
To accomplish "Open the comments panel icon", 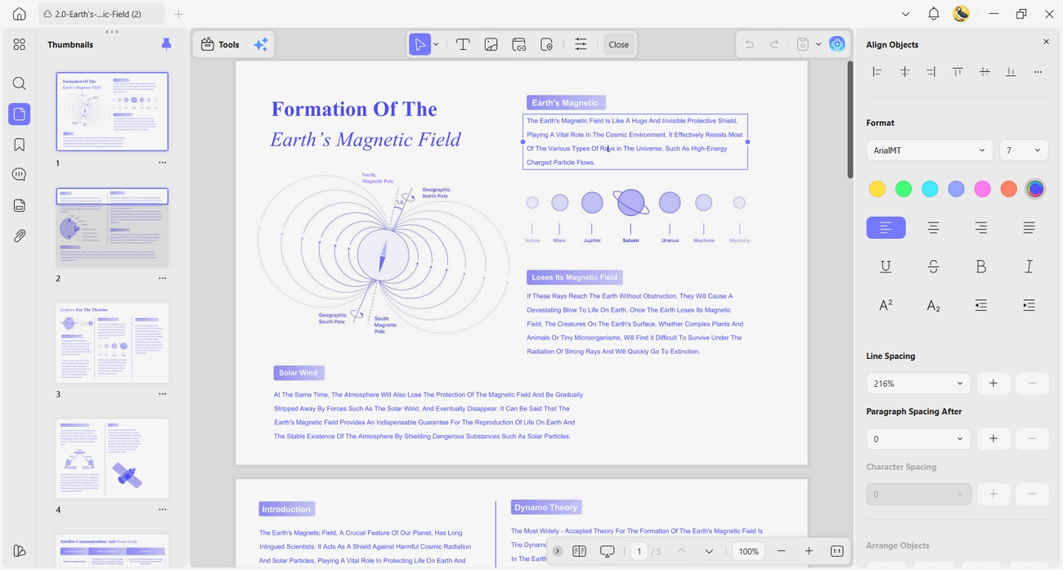I will [x=20, y=175].
